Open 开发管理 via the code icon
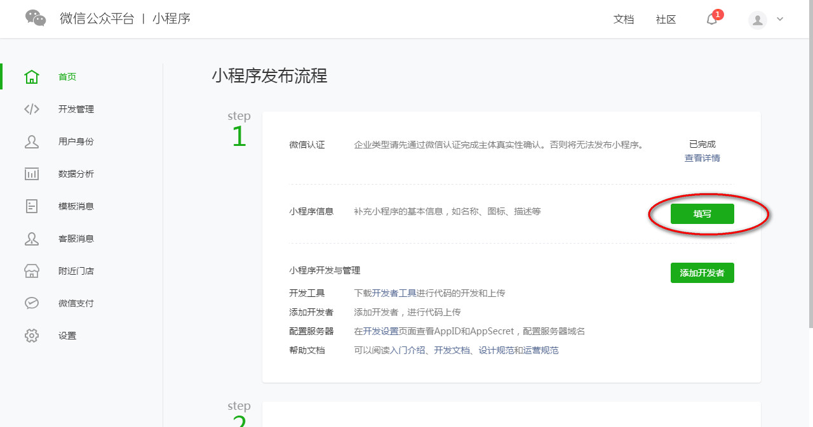Screen dimensions: 813x427 point(32,108)
